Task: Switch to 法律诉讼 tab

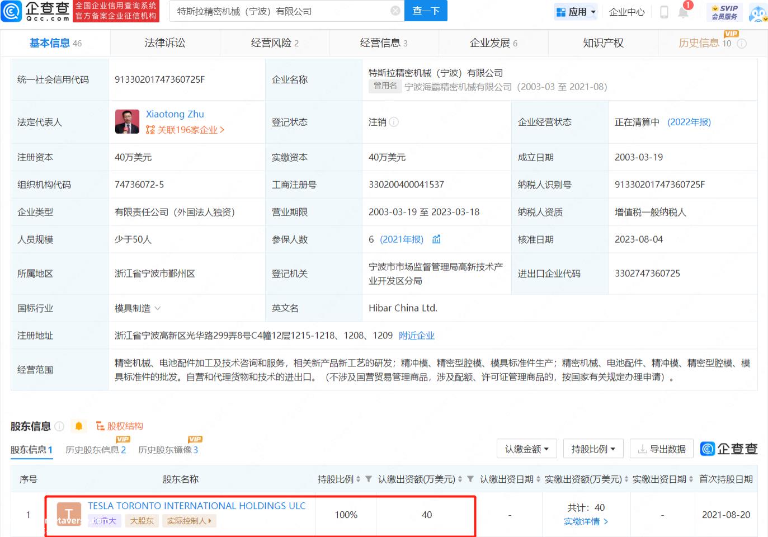Action: (164, 43)
